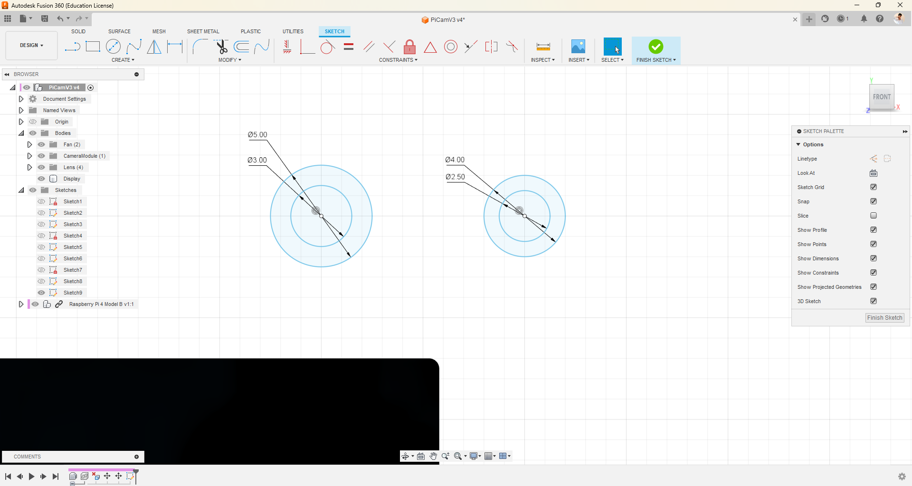912x486 pixels.
Task: Select the Mirror sketch tool
Action: click(x=154, y=47)
